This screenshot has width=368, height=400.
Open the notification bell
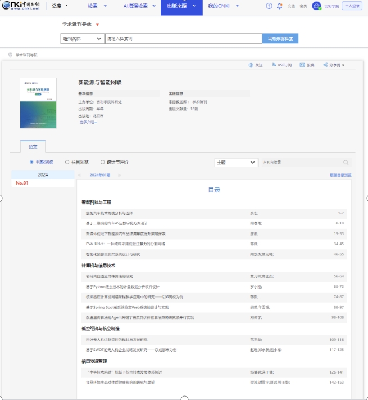click(x=279, y=6)
